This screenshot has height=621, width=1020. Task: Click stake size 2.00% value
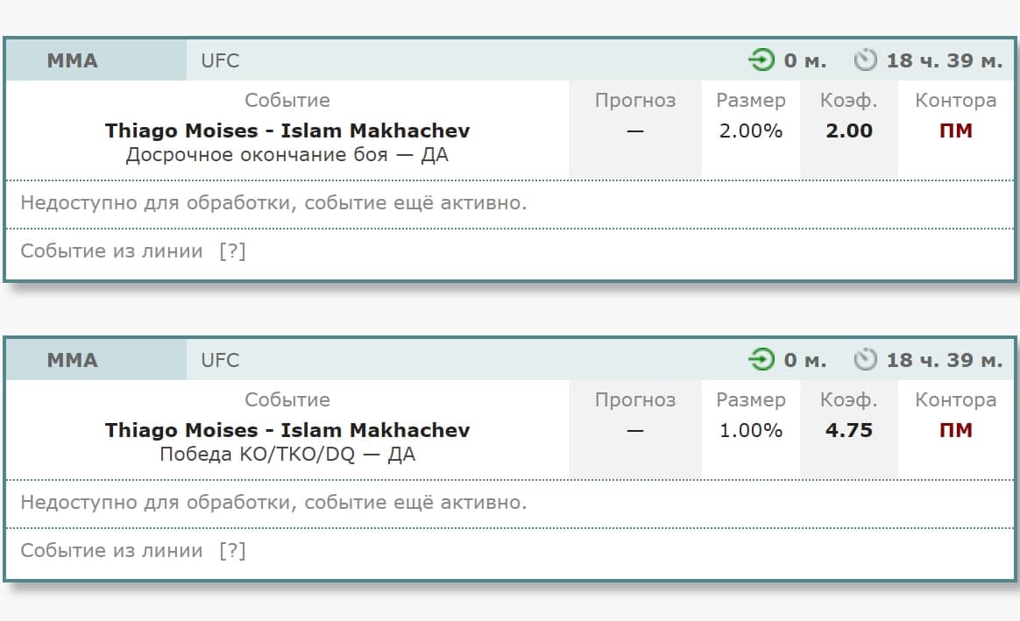click(x=751, y=131)
